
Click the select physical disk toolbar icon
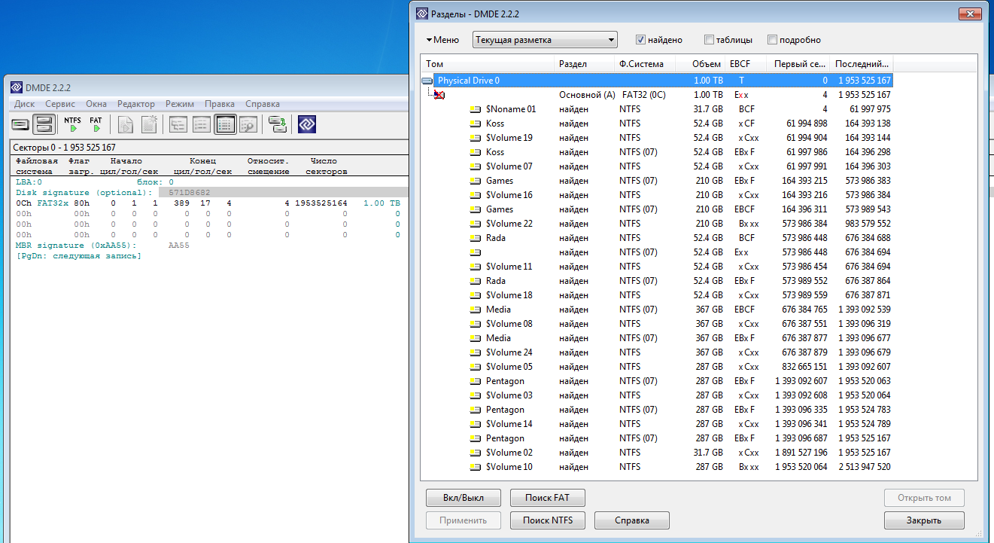pos(21,124)
